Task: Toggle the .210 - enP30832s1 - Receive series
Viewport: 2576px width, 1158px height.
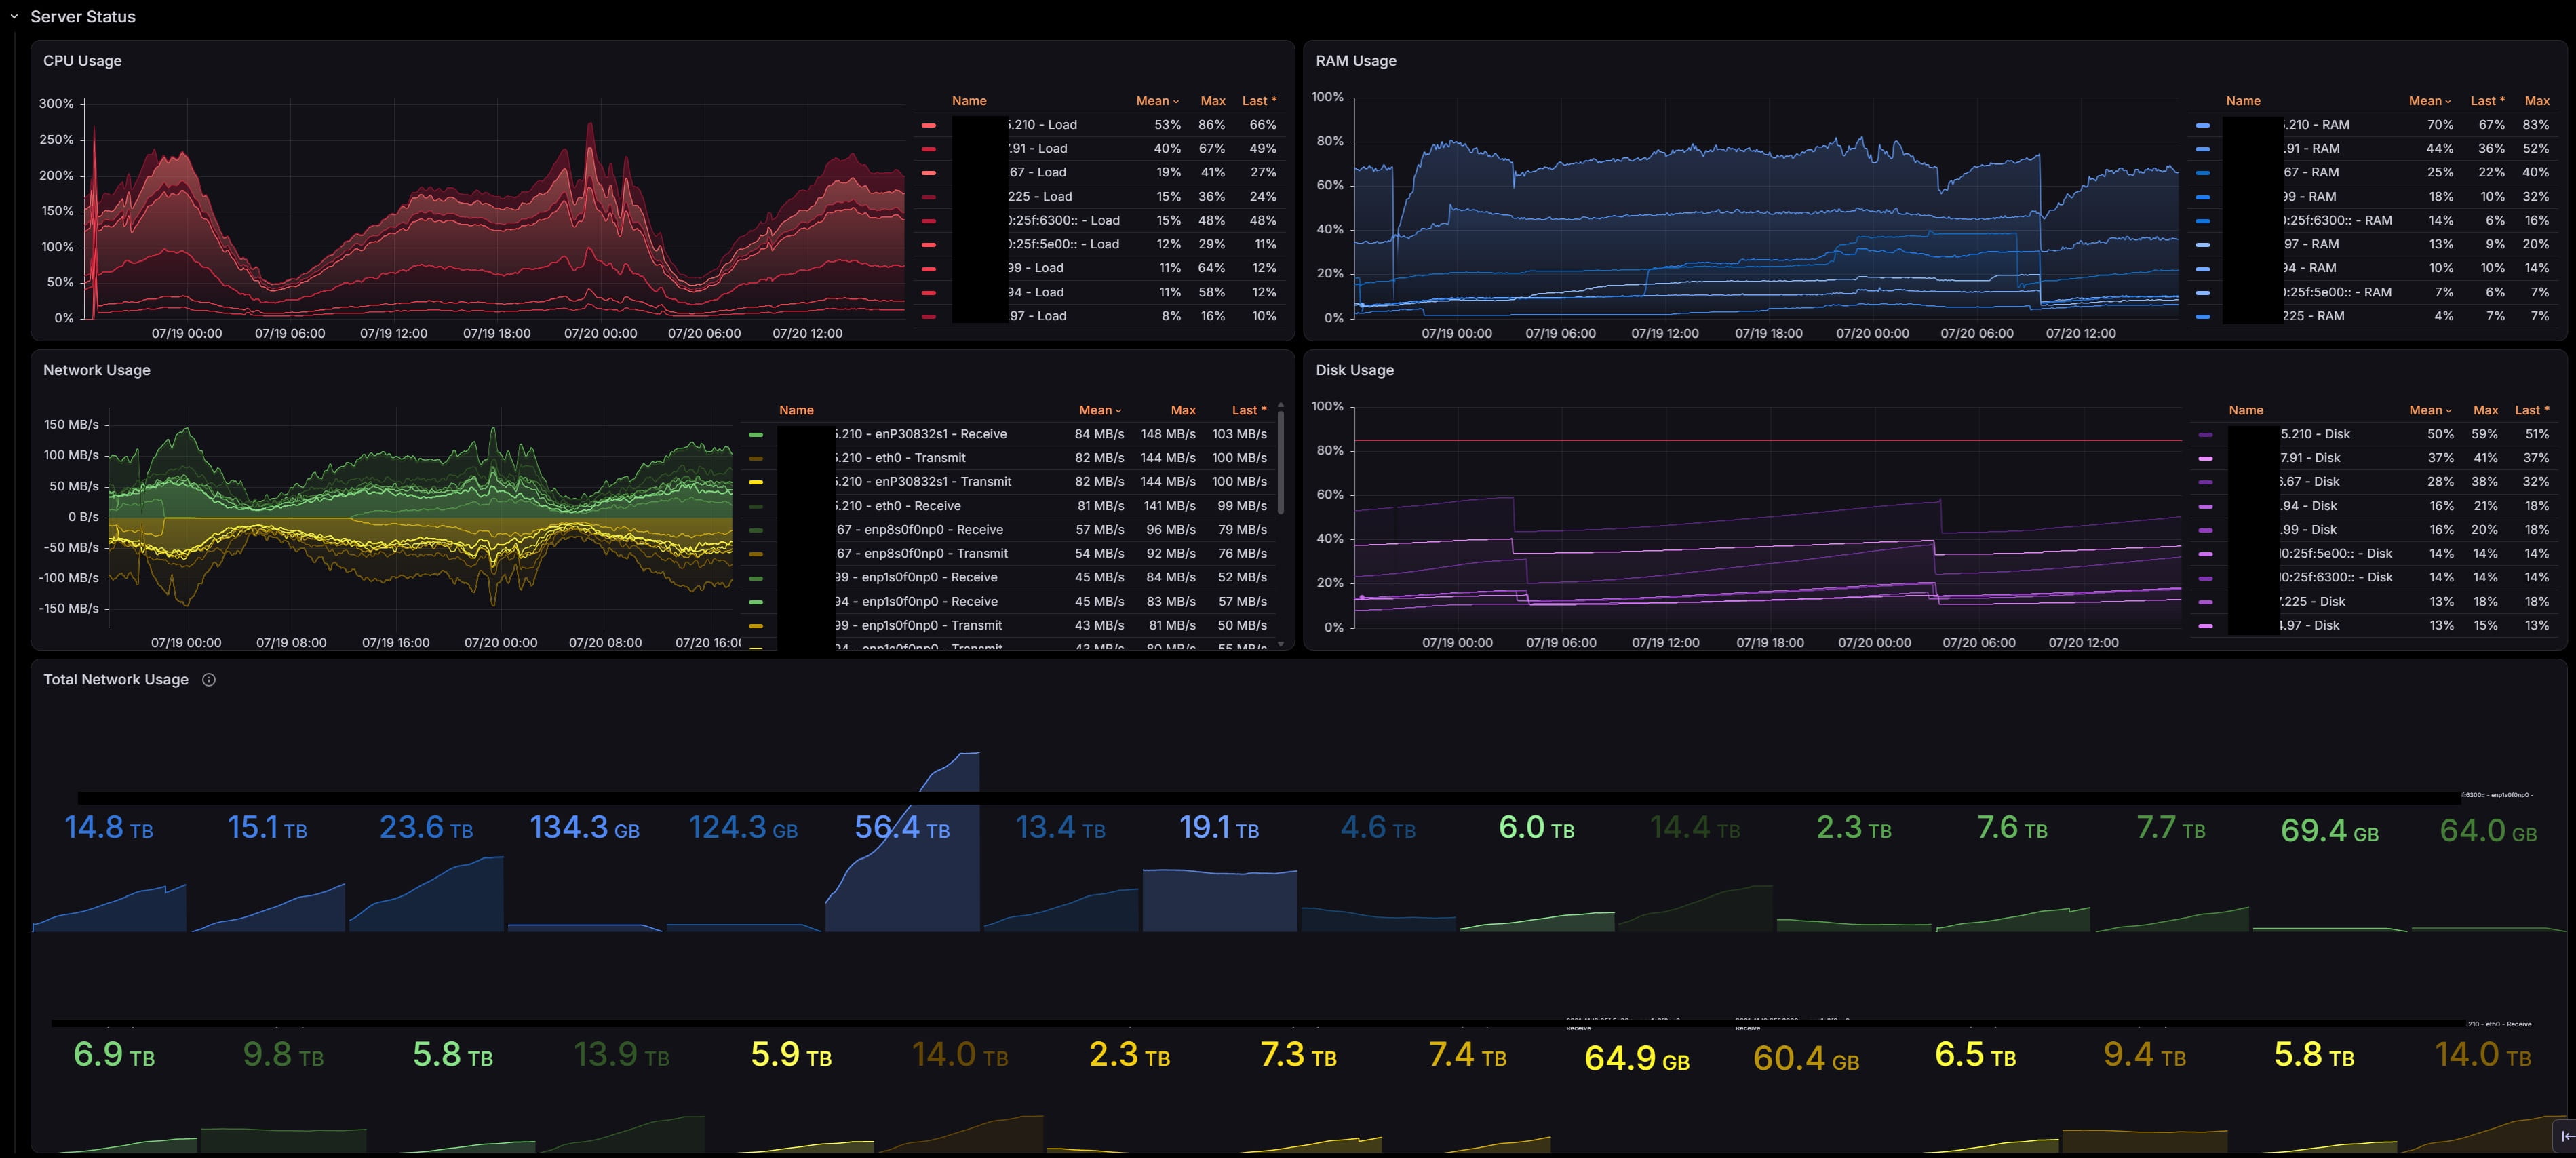Action: point(921,434)
